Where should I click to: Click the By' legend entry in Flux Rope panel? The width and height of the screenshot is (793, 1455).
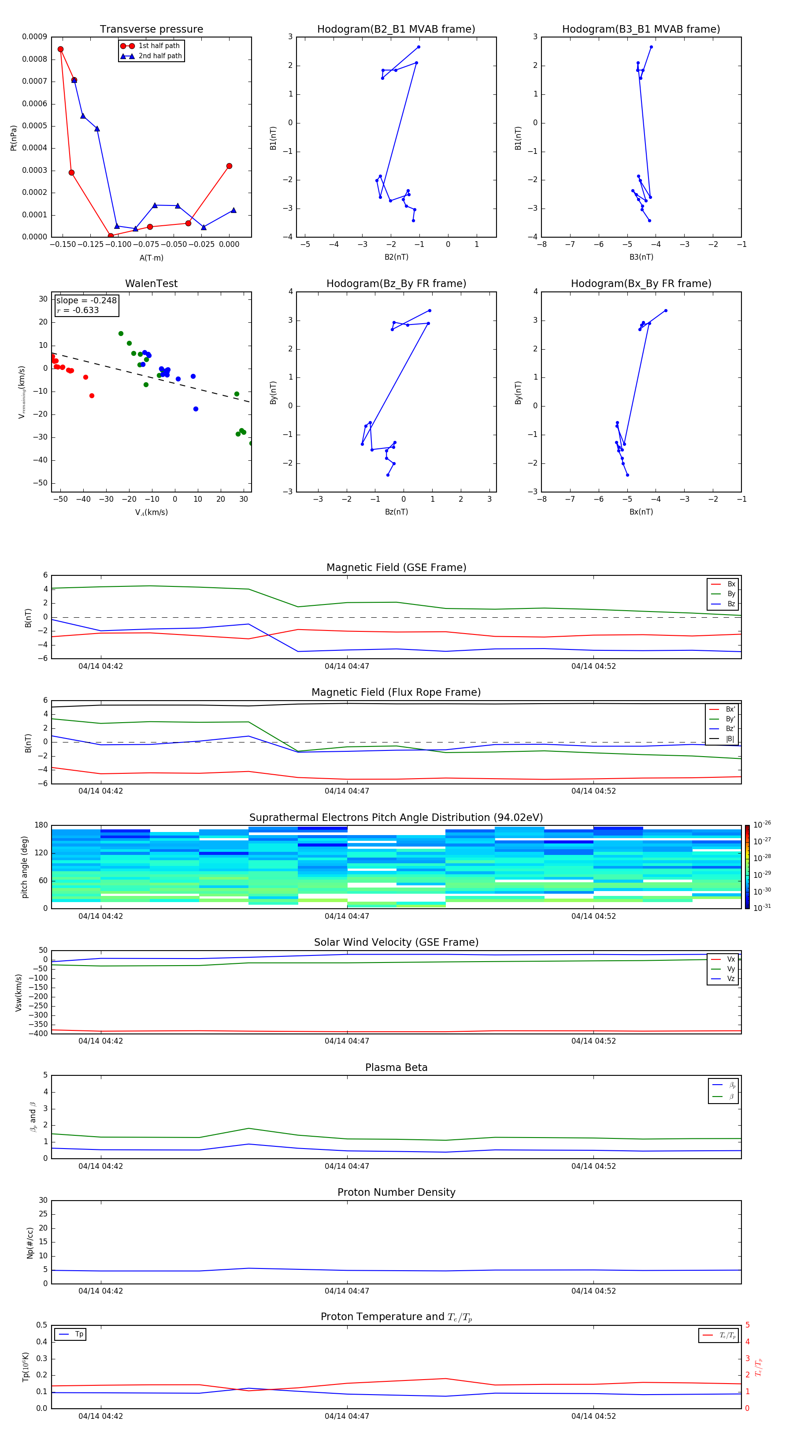coord(723,720)
